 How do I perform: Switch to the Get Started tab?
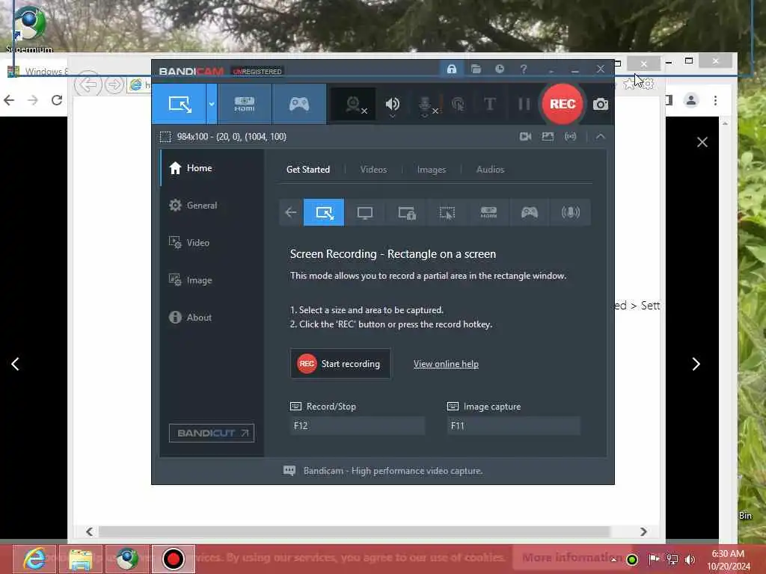[x=307, y=170]
